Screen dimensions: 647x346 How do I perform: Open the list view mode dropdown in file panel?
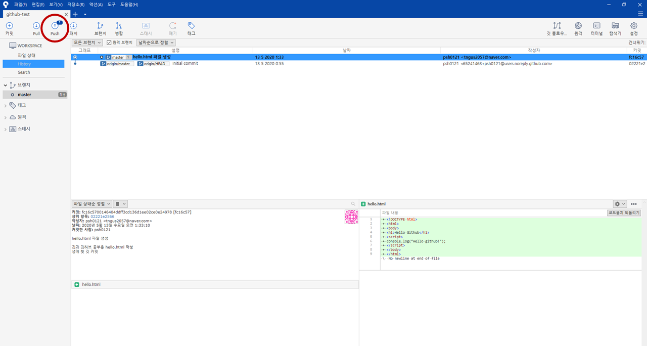pos(120,203)
